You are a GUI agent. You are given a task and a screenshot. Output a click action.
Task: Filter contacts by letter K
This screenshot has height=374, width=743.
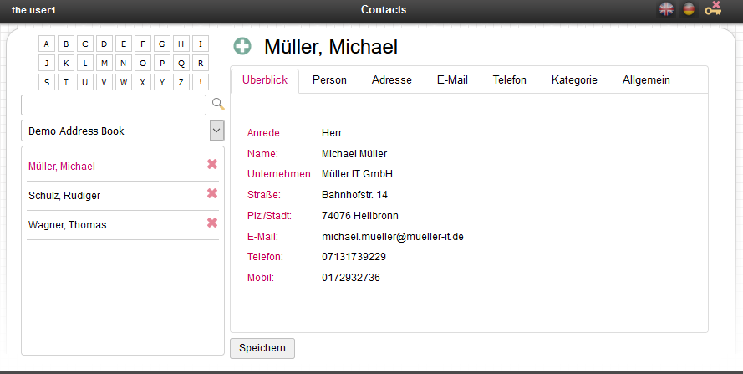(x=66, y=63)
